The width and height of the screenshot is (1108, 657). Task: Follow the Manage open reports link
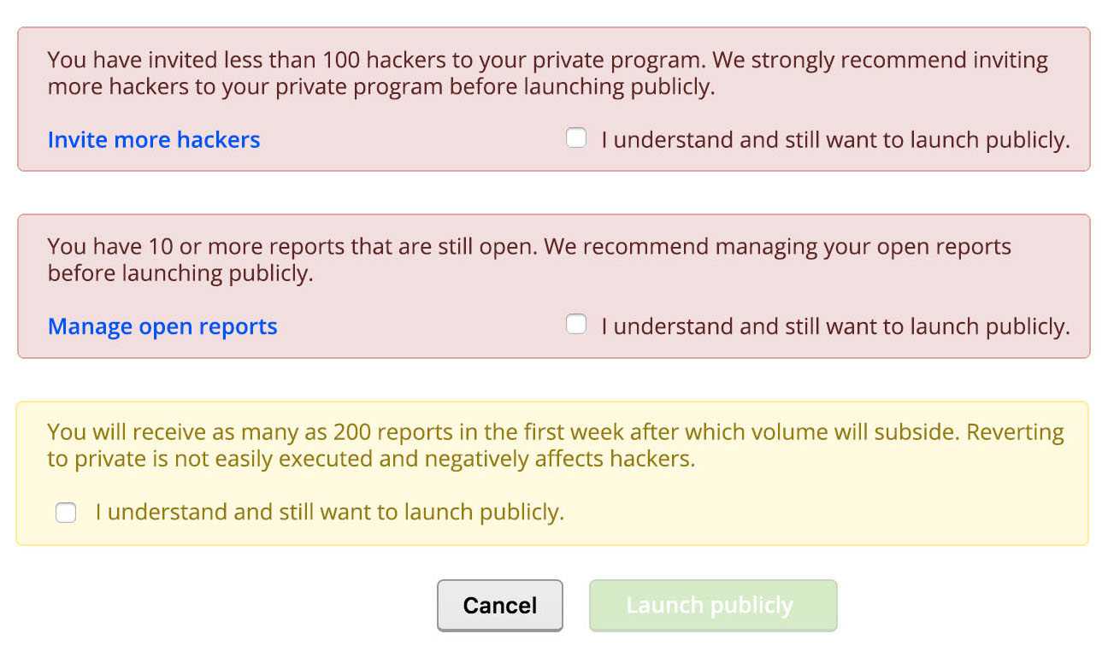pyautogui.click(x=162, y=326)
